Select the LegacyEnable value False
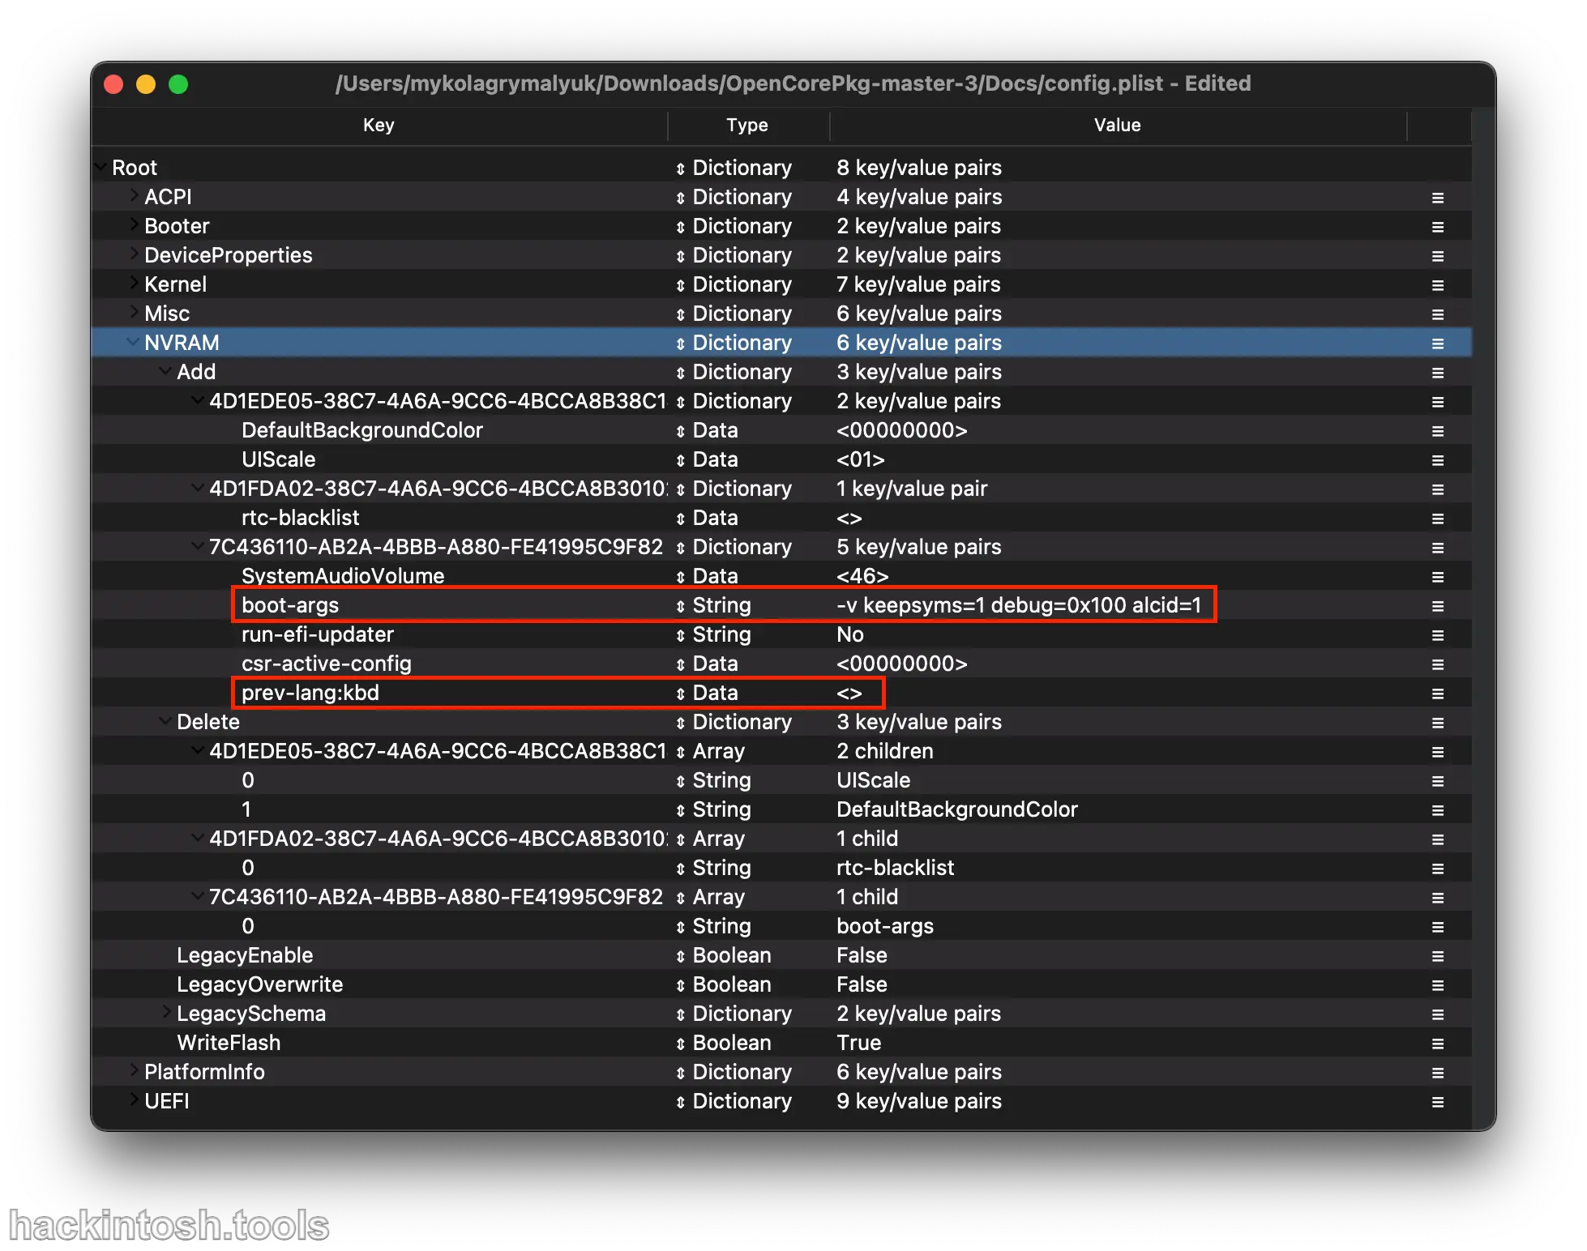Viewport: 1587px width, 1251px height. click(x=862, y=955)
